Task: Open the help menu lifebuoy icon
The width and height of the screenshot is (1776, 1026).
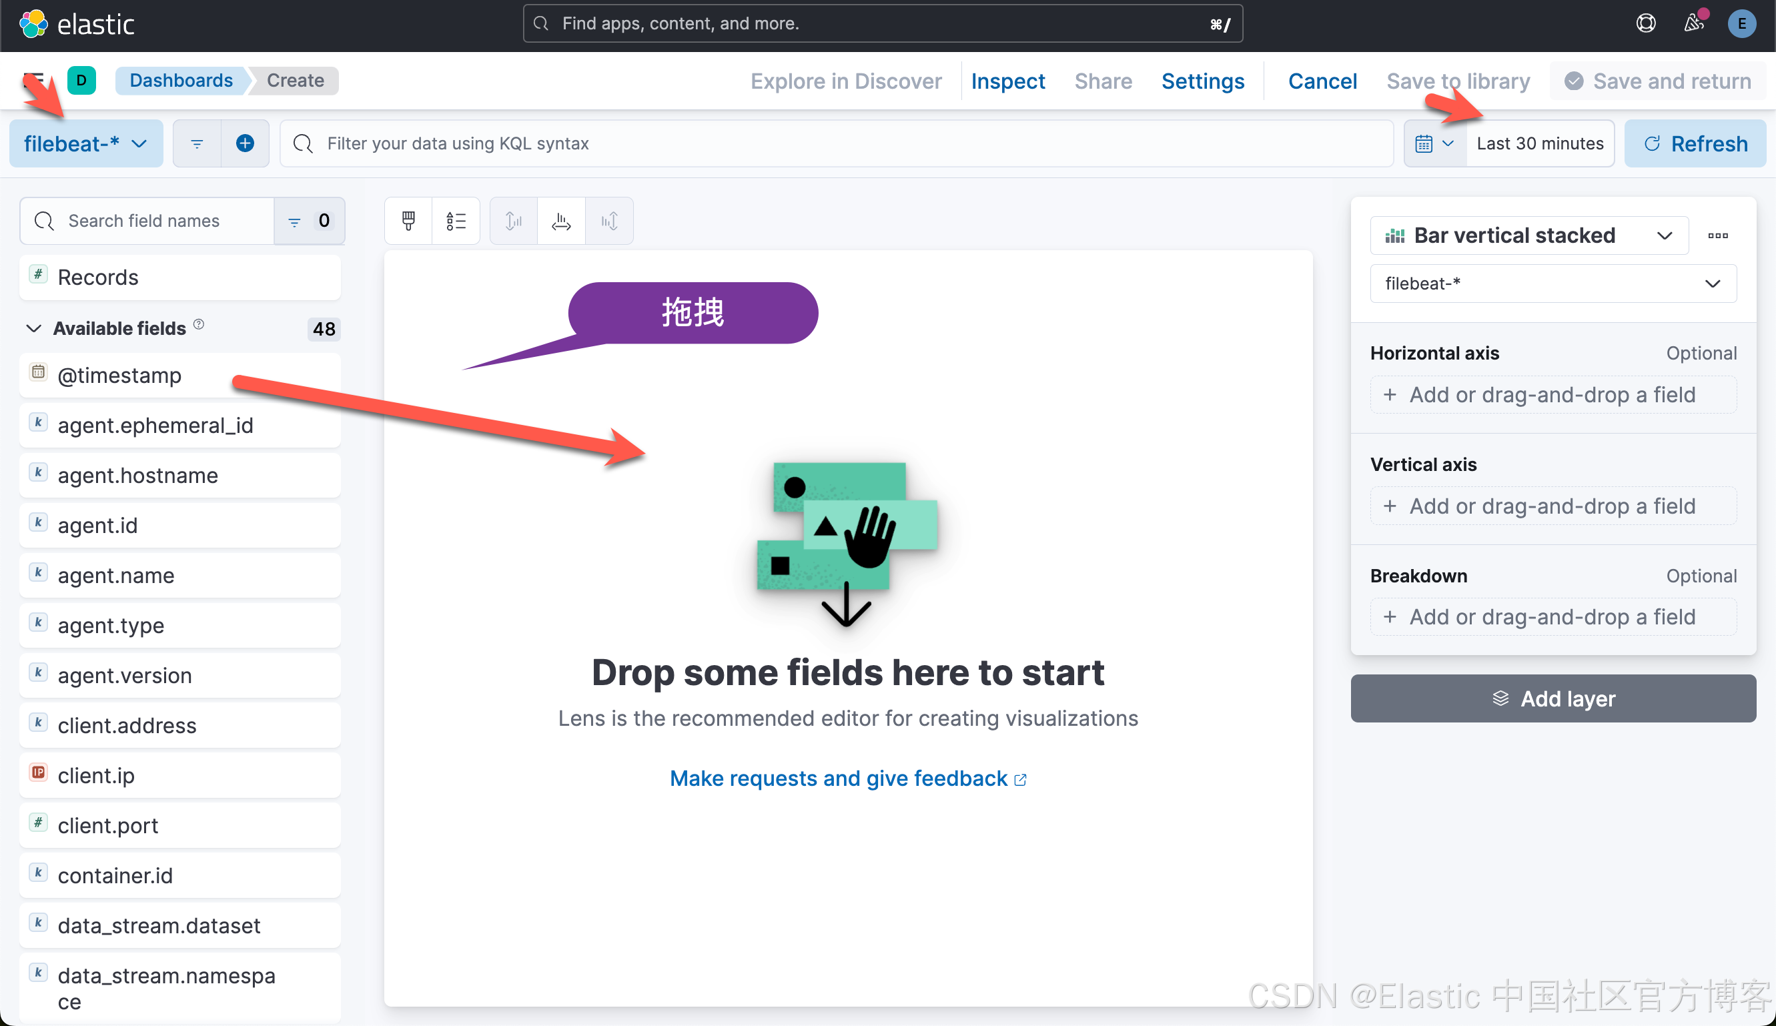Action: pyautogui.click(x=1646, y=23)
